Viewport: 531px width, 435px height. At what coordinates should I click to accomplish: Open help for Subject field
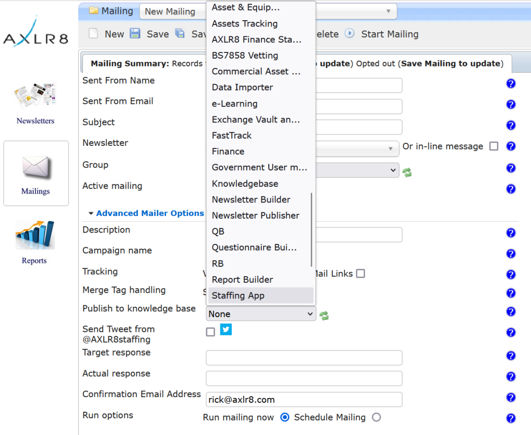click(x=511, y=126)
